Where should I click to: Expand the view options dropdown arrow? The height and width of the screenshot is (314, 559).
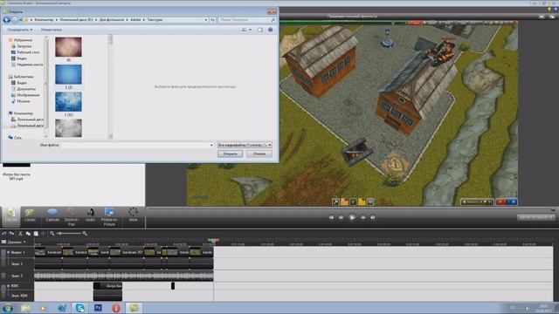point(251,30)
